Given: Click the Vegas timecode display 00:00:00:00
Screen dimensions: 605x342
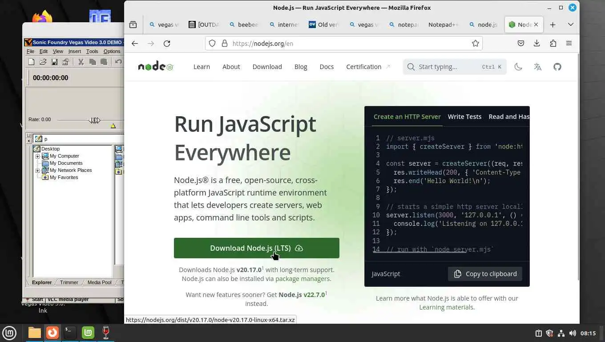Looking at the screenshot, I should pyautogui.click(x=50, y=77).
